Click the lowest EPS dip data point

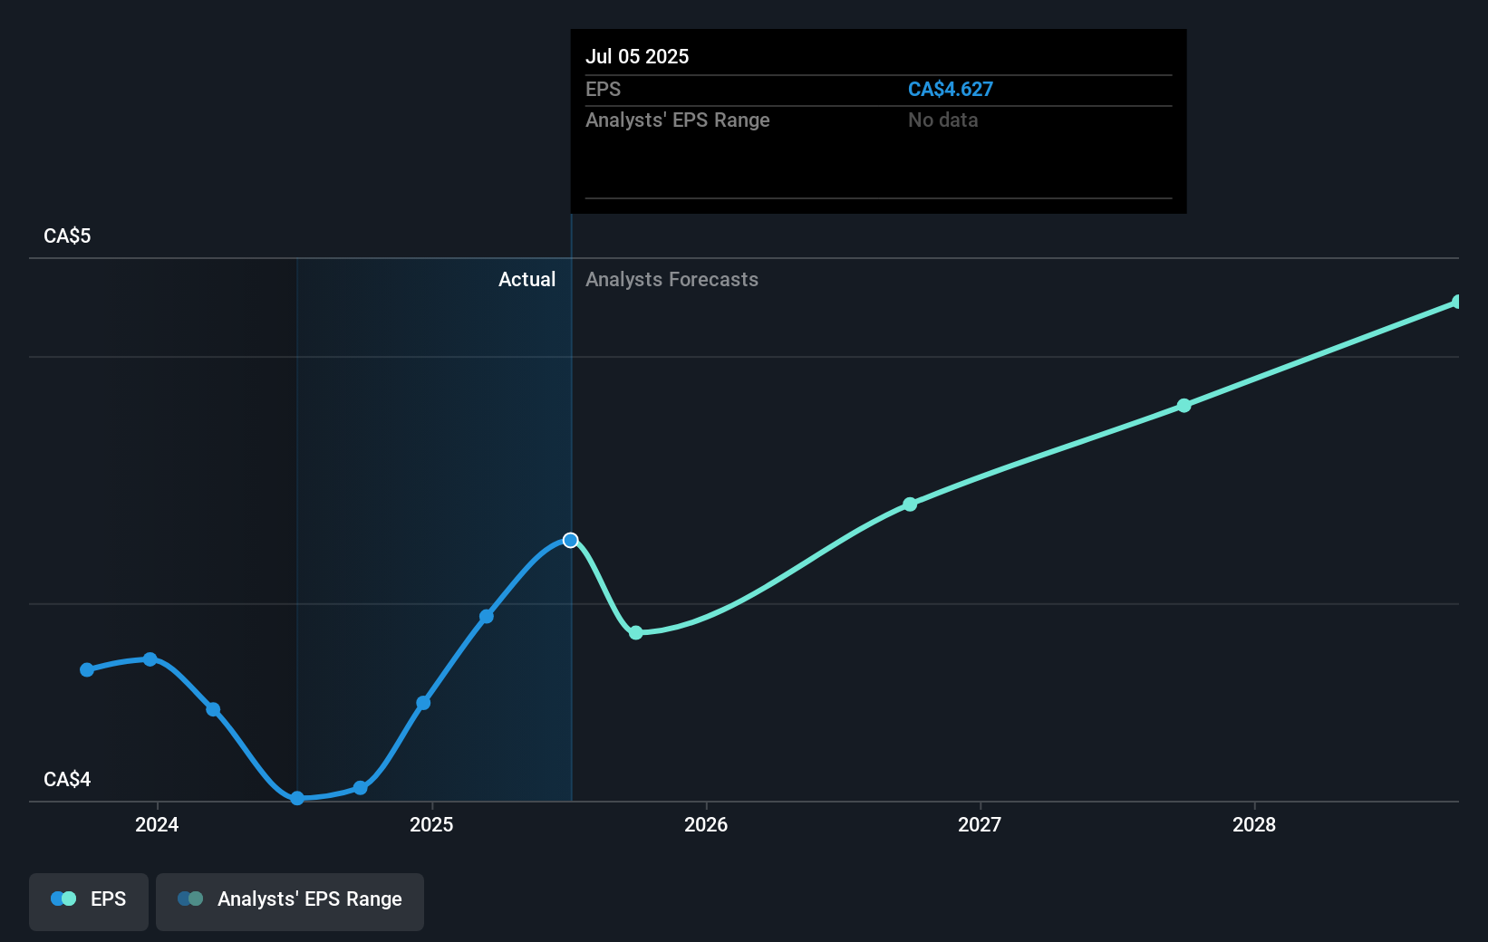tap(296, 799)
